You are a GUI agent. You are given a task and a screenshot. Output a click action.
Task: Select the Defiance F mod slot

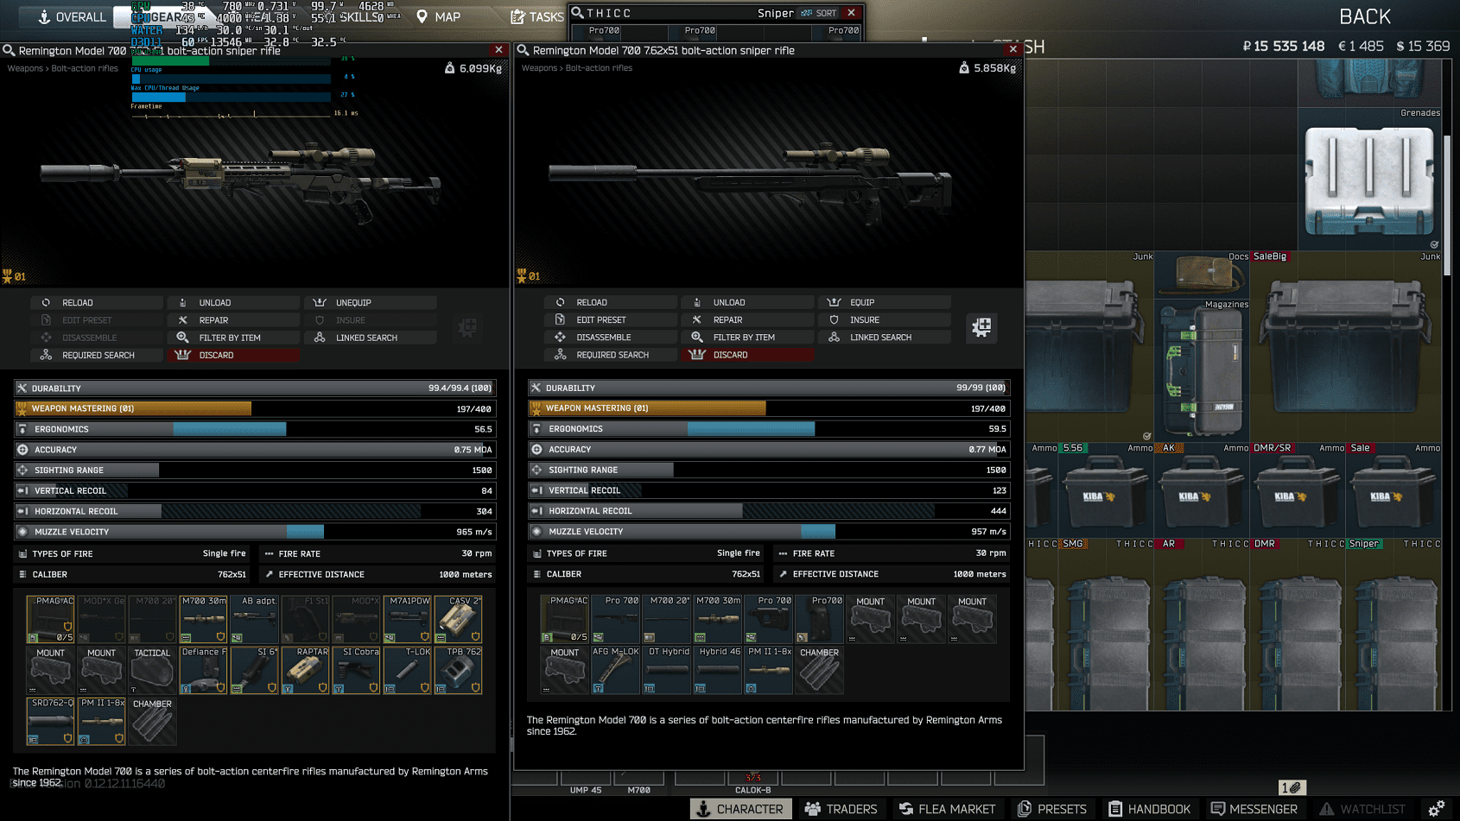[x=204, y=670]
